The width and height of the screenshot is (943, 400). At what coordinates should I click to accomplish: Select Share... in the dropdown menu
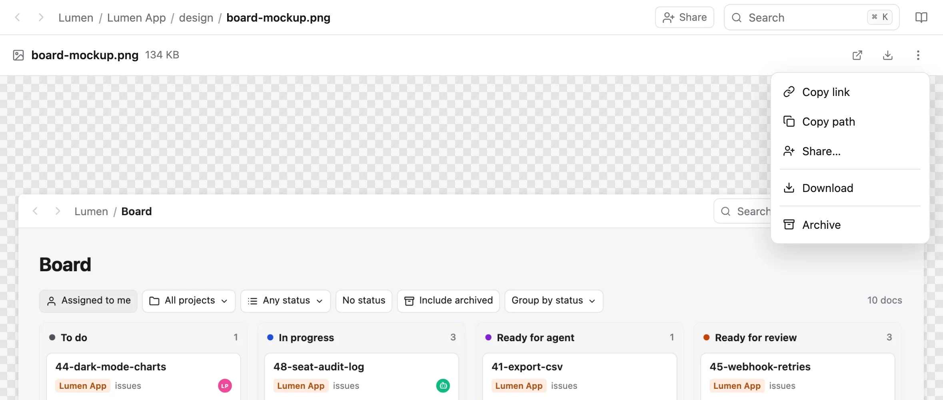[x=850, y=151]
